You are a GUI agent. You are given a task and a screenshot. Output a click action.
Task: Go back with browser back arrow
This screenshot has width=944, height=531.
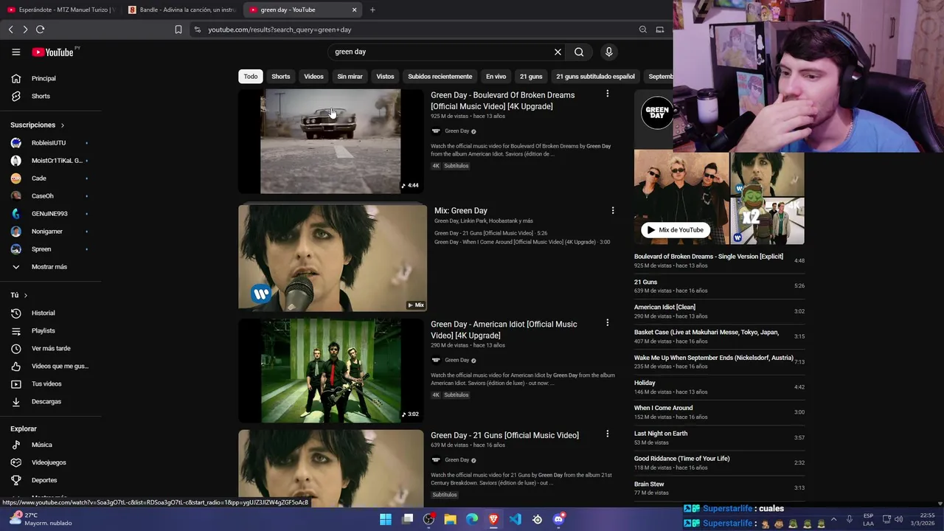point(10,29)
